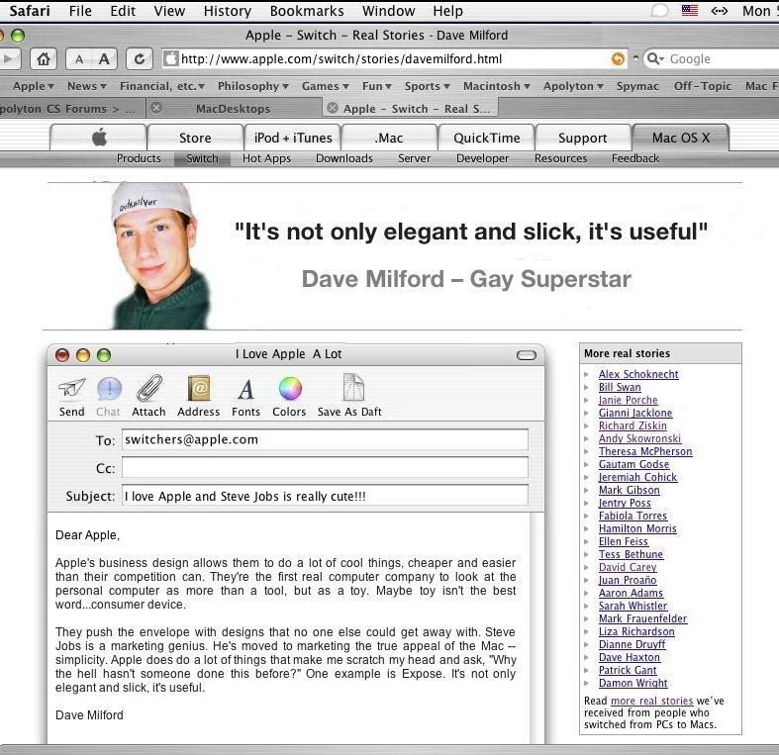Image resolution: width=779 pixels, height=755 pixels.
Task: Close the Apple Switch browser tab
Action: [x=333, y=109]
